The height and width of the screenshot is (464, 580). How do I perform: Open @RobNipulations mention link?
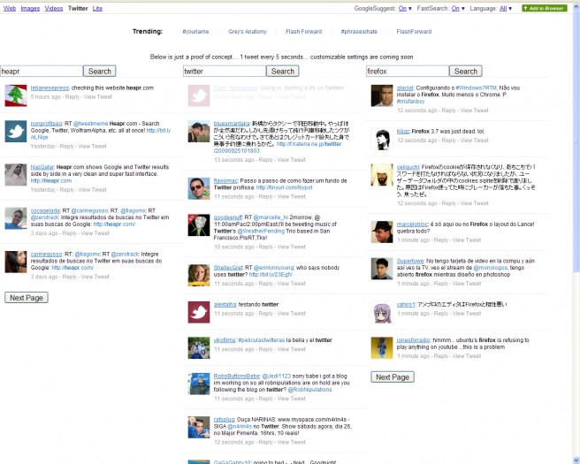(x=309, y=390)
